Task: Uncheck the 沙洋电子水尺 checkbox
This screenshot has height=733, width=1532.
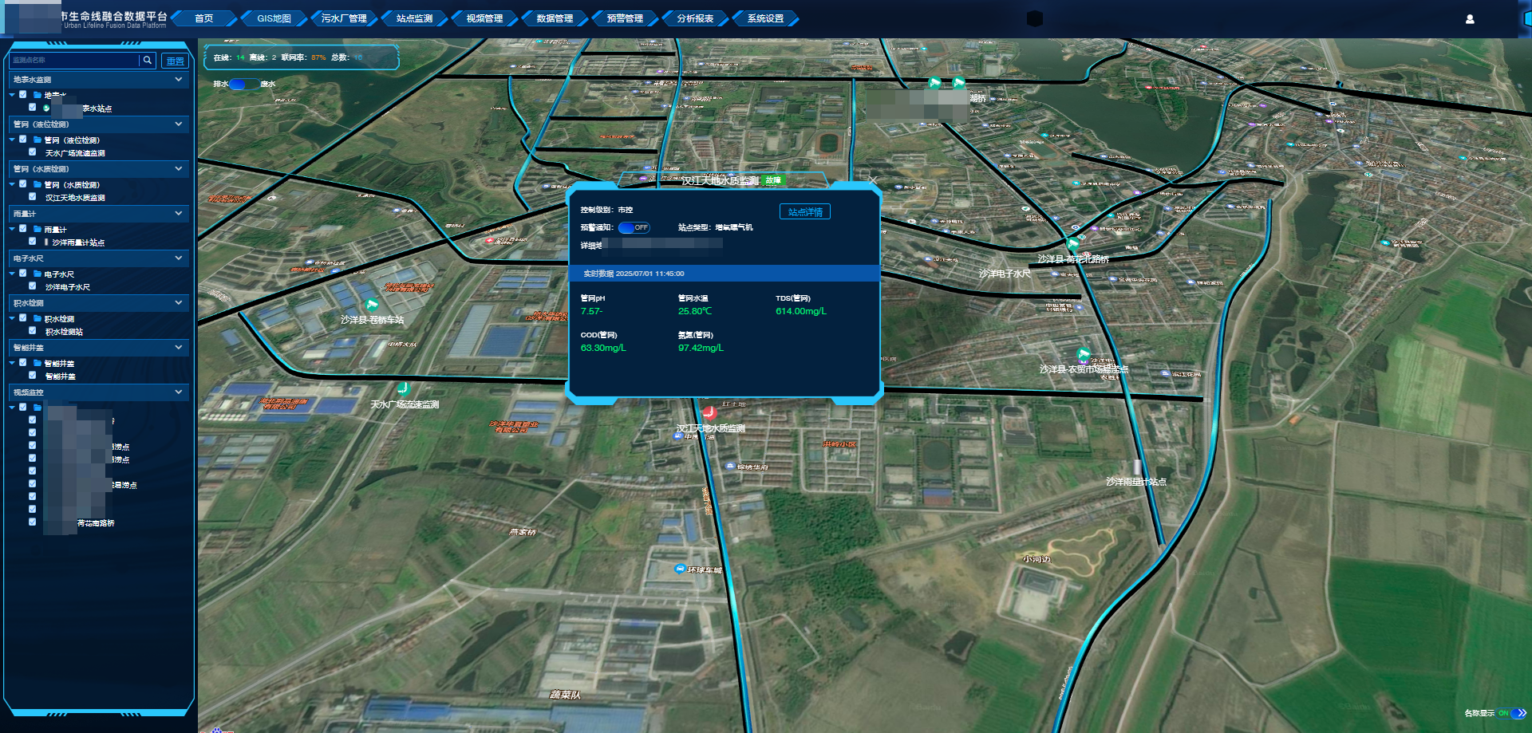Action: tap(33, 286)
